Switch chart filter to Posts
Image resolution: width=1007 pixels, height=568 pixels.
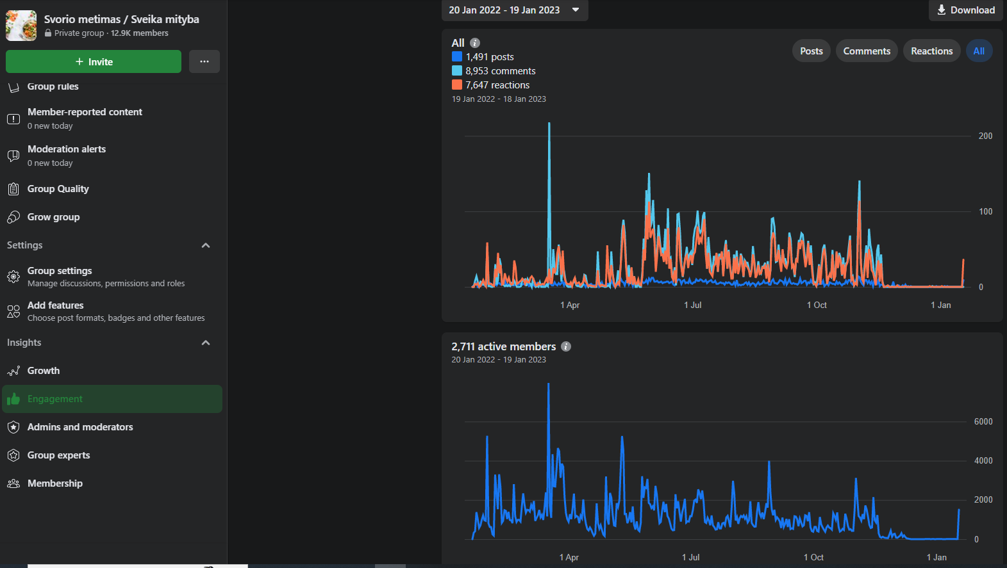pos(811,51)
